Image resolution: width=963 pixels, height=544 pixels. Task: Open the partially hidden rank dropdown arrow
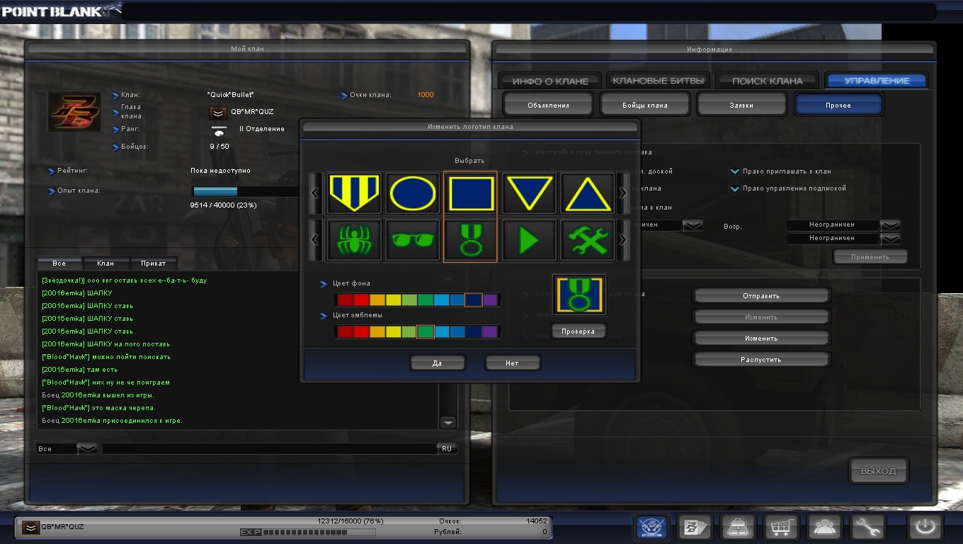693,225
